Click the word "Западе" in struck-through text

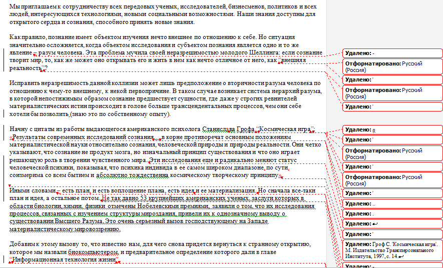(257, 221)
